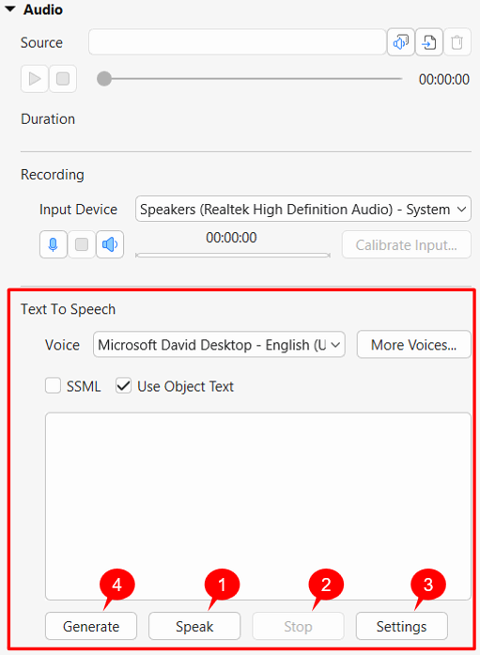Click the More Voices button

[414, 345]
